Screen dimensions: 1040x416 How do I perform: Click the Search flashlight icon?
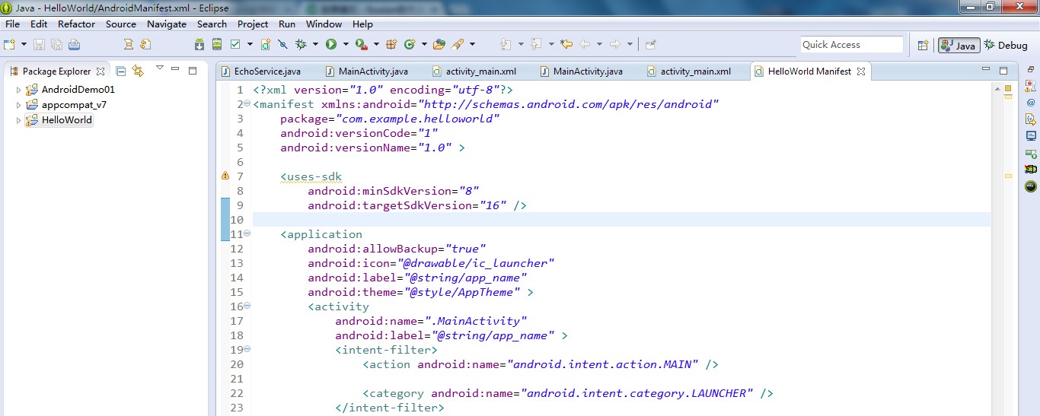point(458,45)
